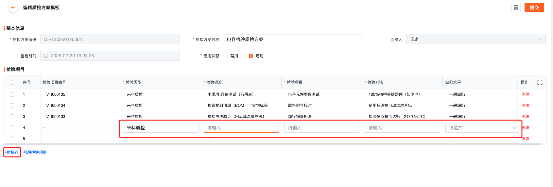Check the checkbox for row 5
553x187 pixels.
point(12,139)
